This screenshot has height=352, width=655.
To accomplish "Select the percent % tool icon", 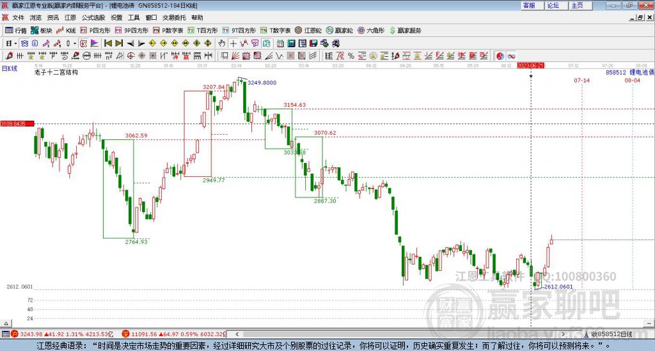I will (x=351, y=56).
